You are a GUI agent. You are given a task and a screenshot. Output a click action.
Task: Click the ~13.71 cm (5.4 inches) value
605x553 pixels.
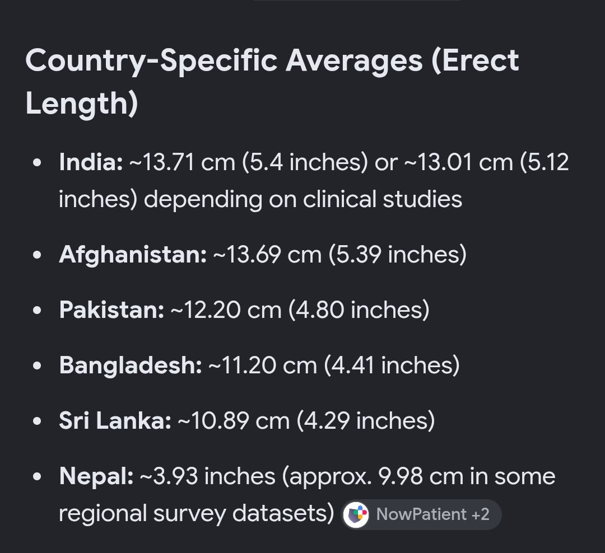(x=249, y=162)
